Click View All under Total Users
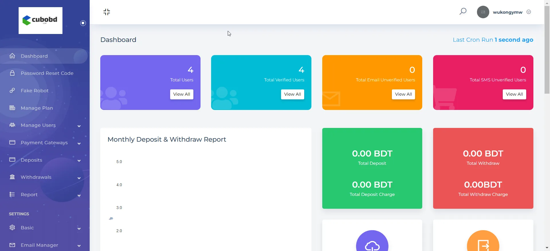This screenshot has height=251, width=550. point(182,94)
